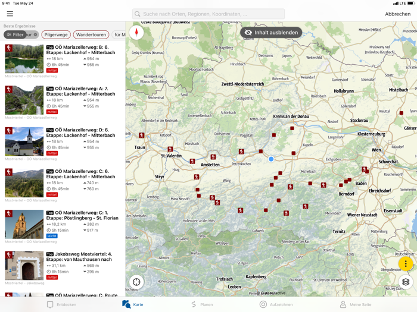Tap the baroque tower thumbnail of Pöstlingberg stage

(24, 224)
